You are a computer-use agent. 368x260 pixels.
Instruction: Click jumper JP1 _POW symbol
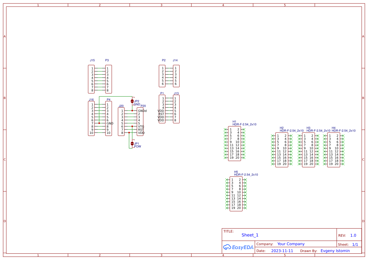click(132, 143)
